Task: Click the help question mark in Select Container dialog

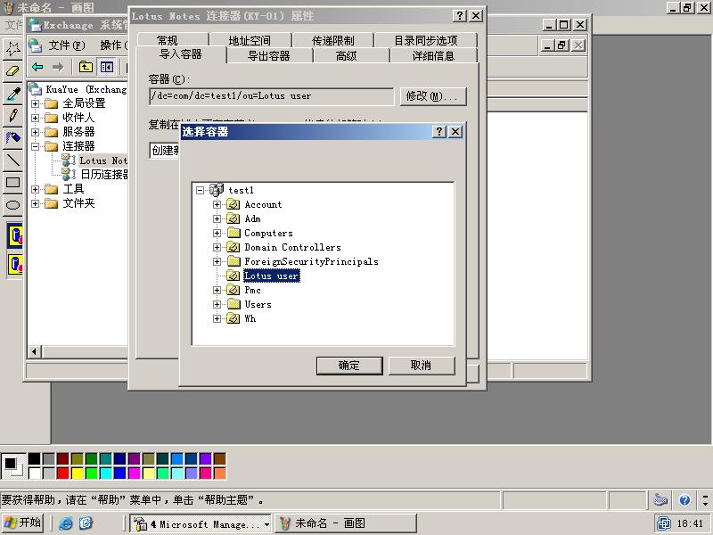Action: [438, 131]
